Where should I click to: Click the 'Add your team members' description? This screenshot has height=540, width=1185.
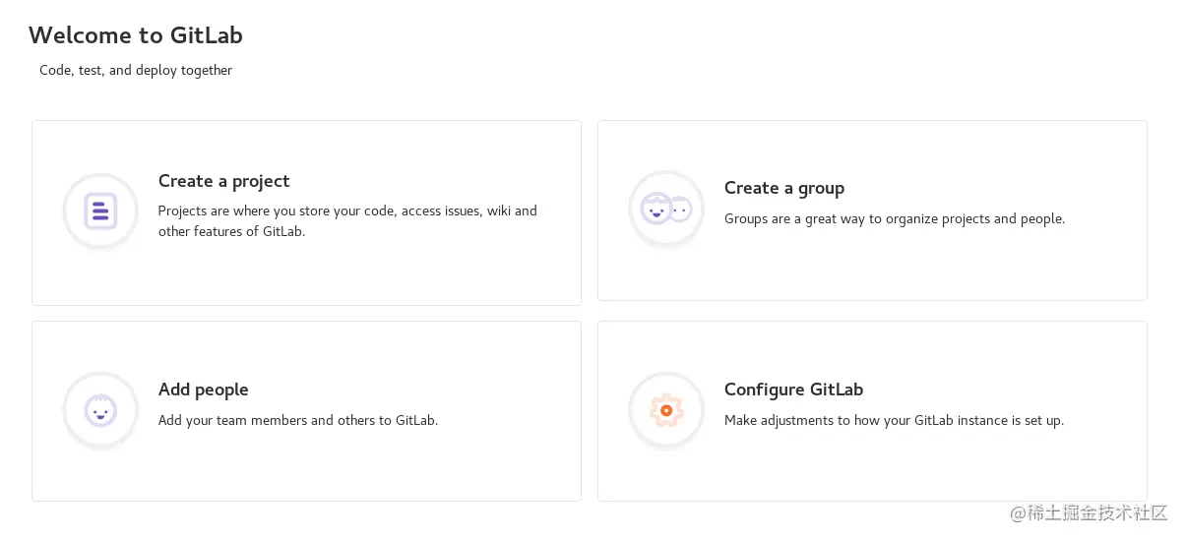pos(298,420)
